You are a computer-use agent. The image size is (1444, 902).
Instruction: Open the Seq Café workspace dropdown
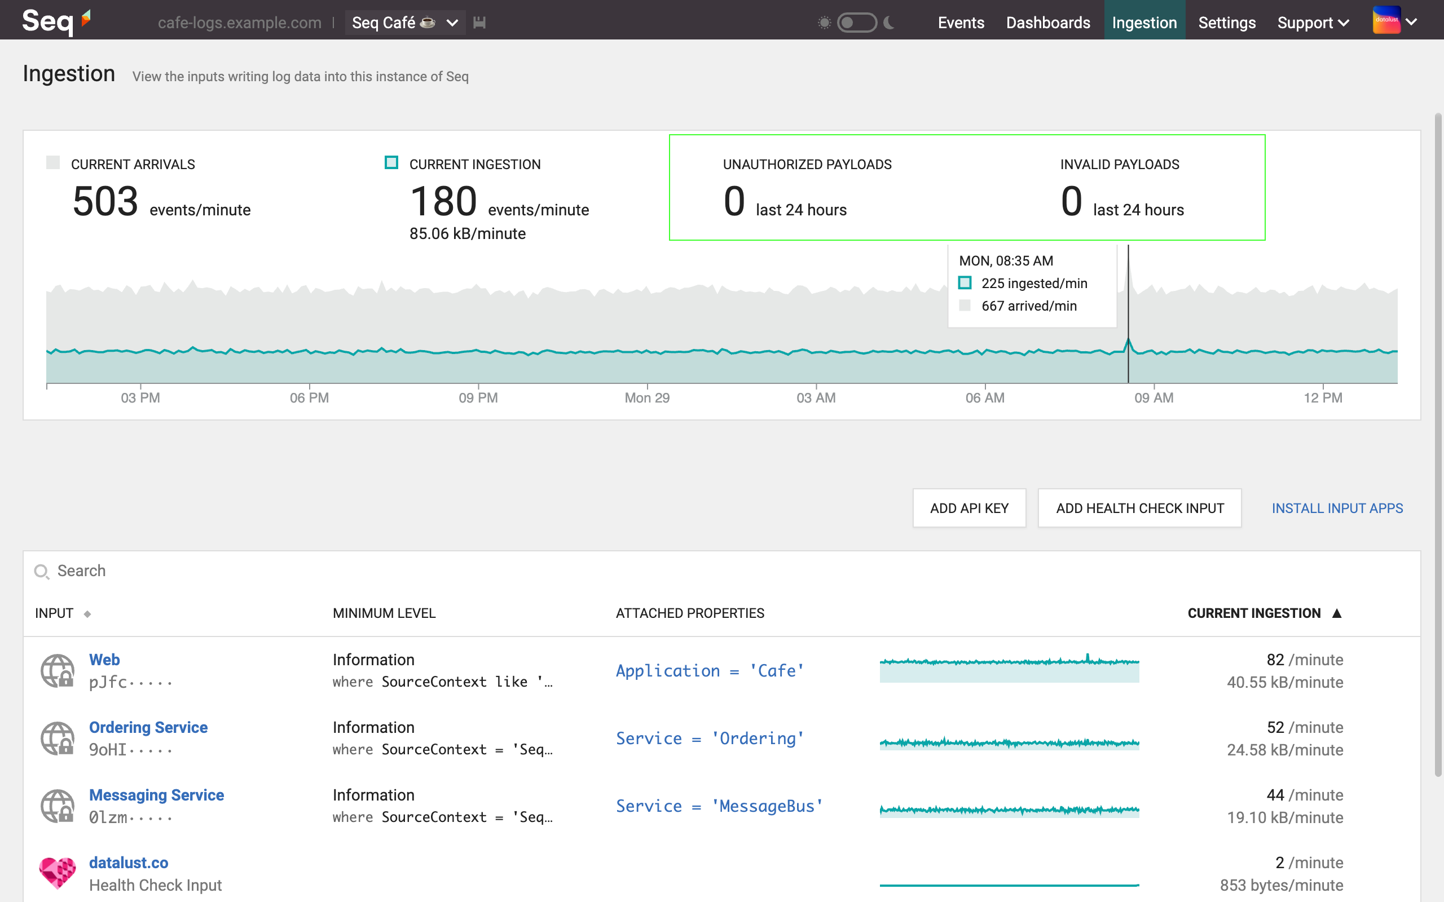coord(404,23)
